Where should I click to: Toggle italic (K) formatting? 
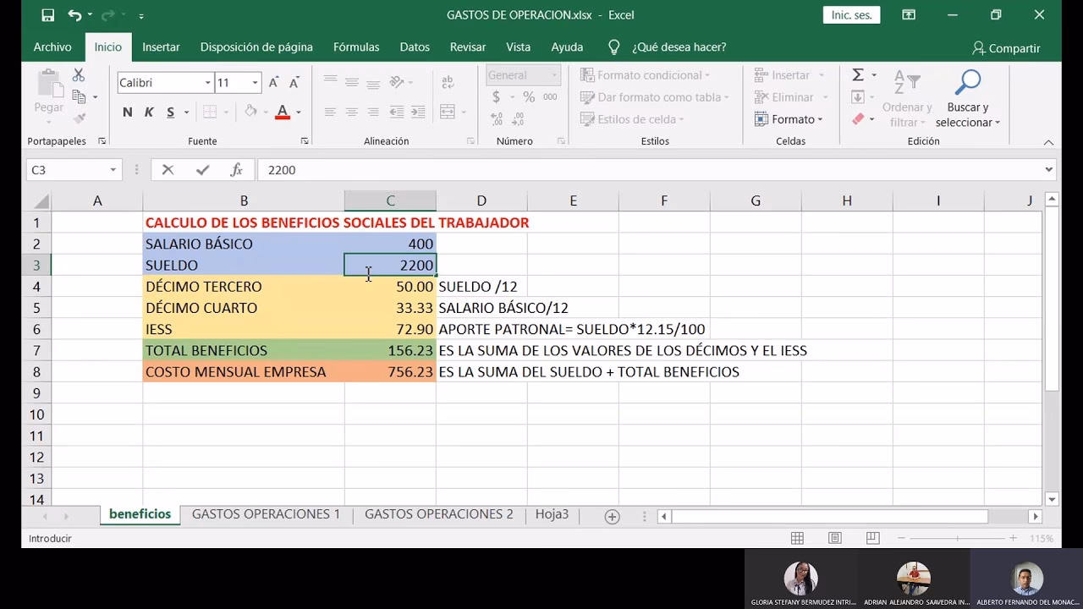[149, 112]
